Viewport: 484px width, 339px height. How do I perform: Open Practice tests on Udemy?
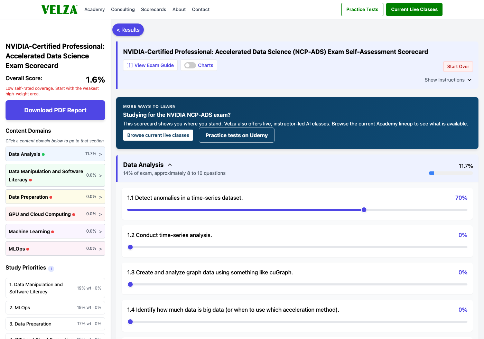pos(236,135)
